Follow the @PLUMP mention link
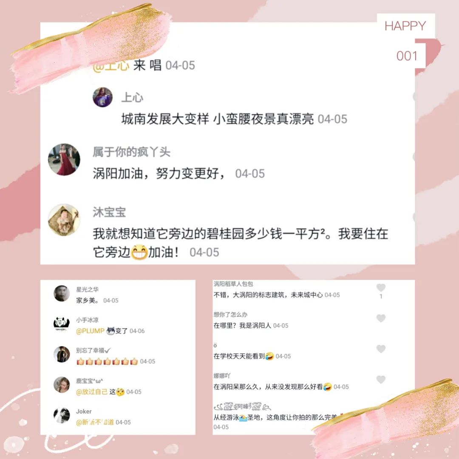The width and height of the screenshot is (459, 459). pyautogui.click(x=90, y=331)
